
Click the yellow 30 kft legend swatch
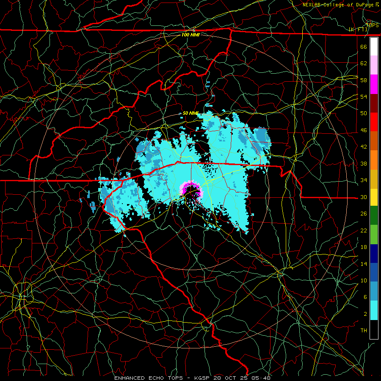tap(374, 197)
